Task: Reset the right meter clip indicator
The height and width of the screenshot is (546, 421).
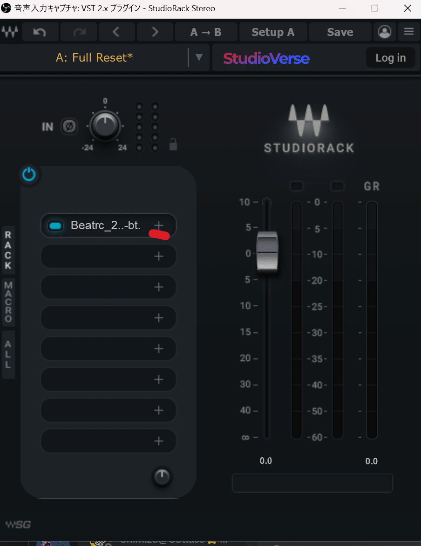Action: [338, 186]
